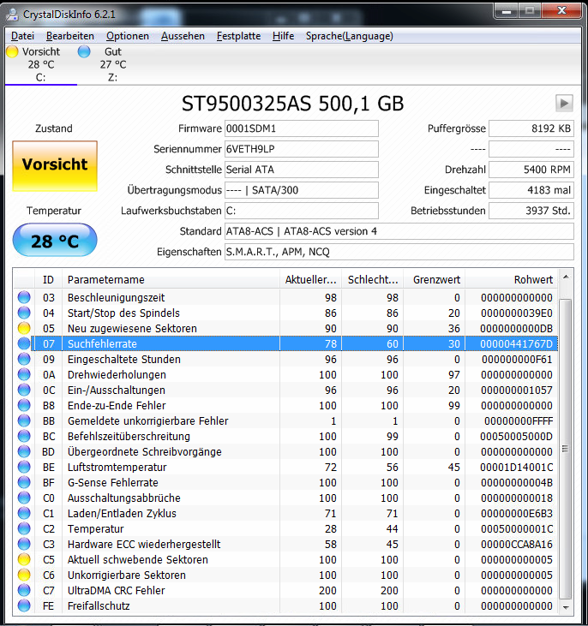Click the blue status icon for Beschleunigungszeit
This screenshot has height=626, width=588.
(x=24, y=297)
